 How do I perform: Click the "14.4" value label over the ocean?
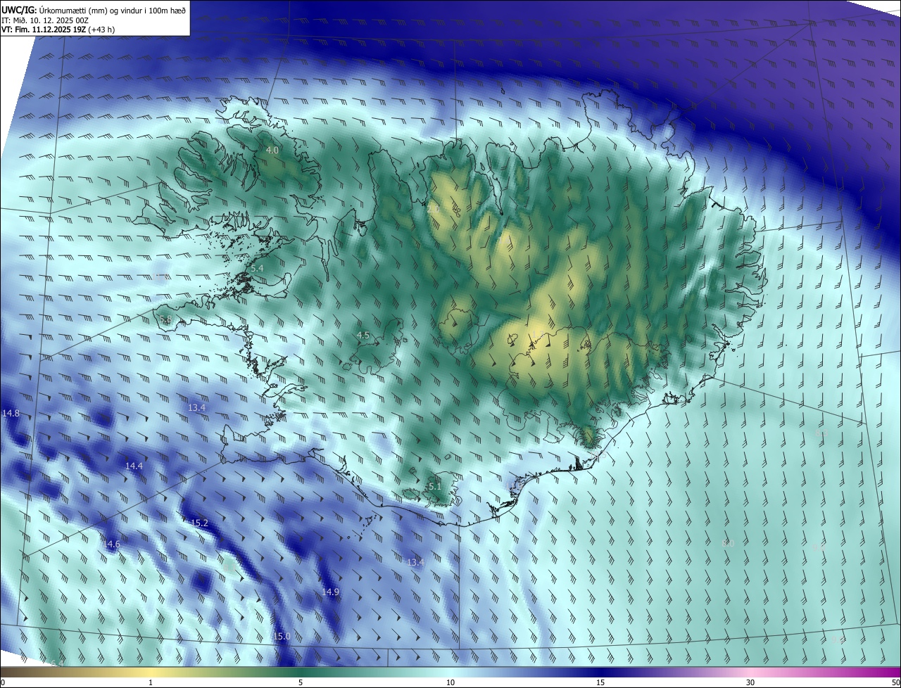pyautogui.click(x=134, y=466)
